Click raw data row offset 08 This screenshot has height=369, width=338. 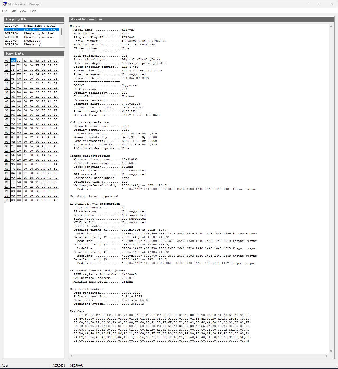coord(7,65)
